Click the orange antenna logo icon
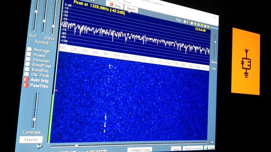 tap(246, 63)
